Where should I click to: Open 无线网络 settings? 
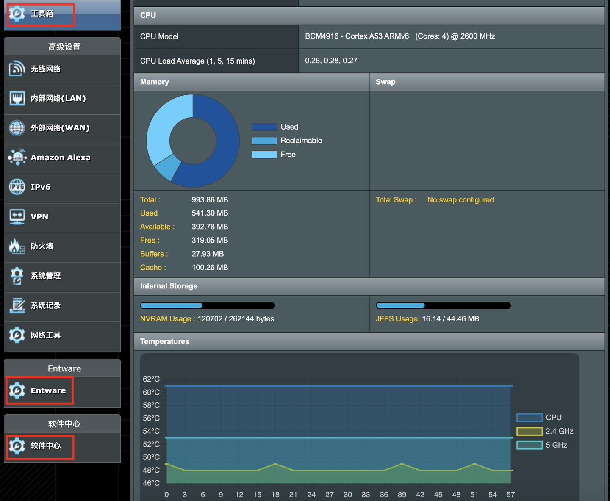coord(62,70)
